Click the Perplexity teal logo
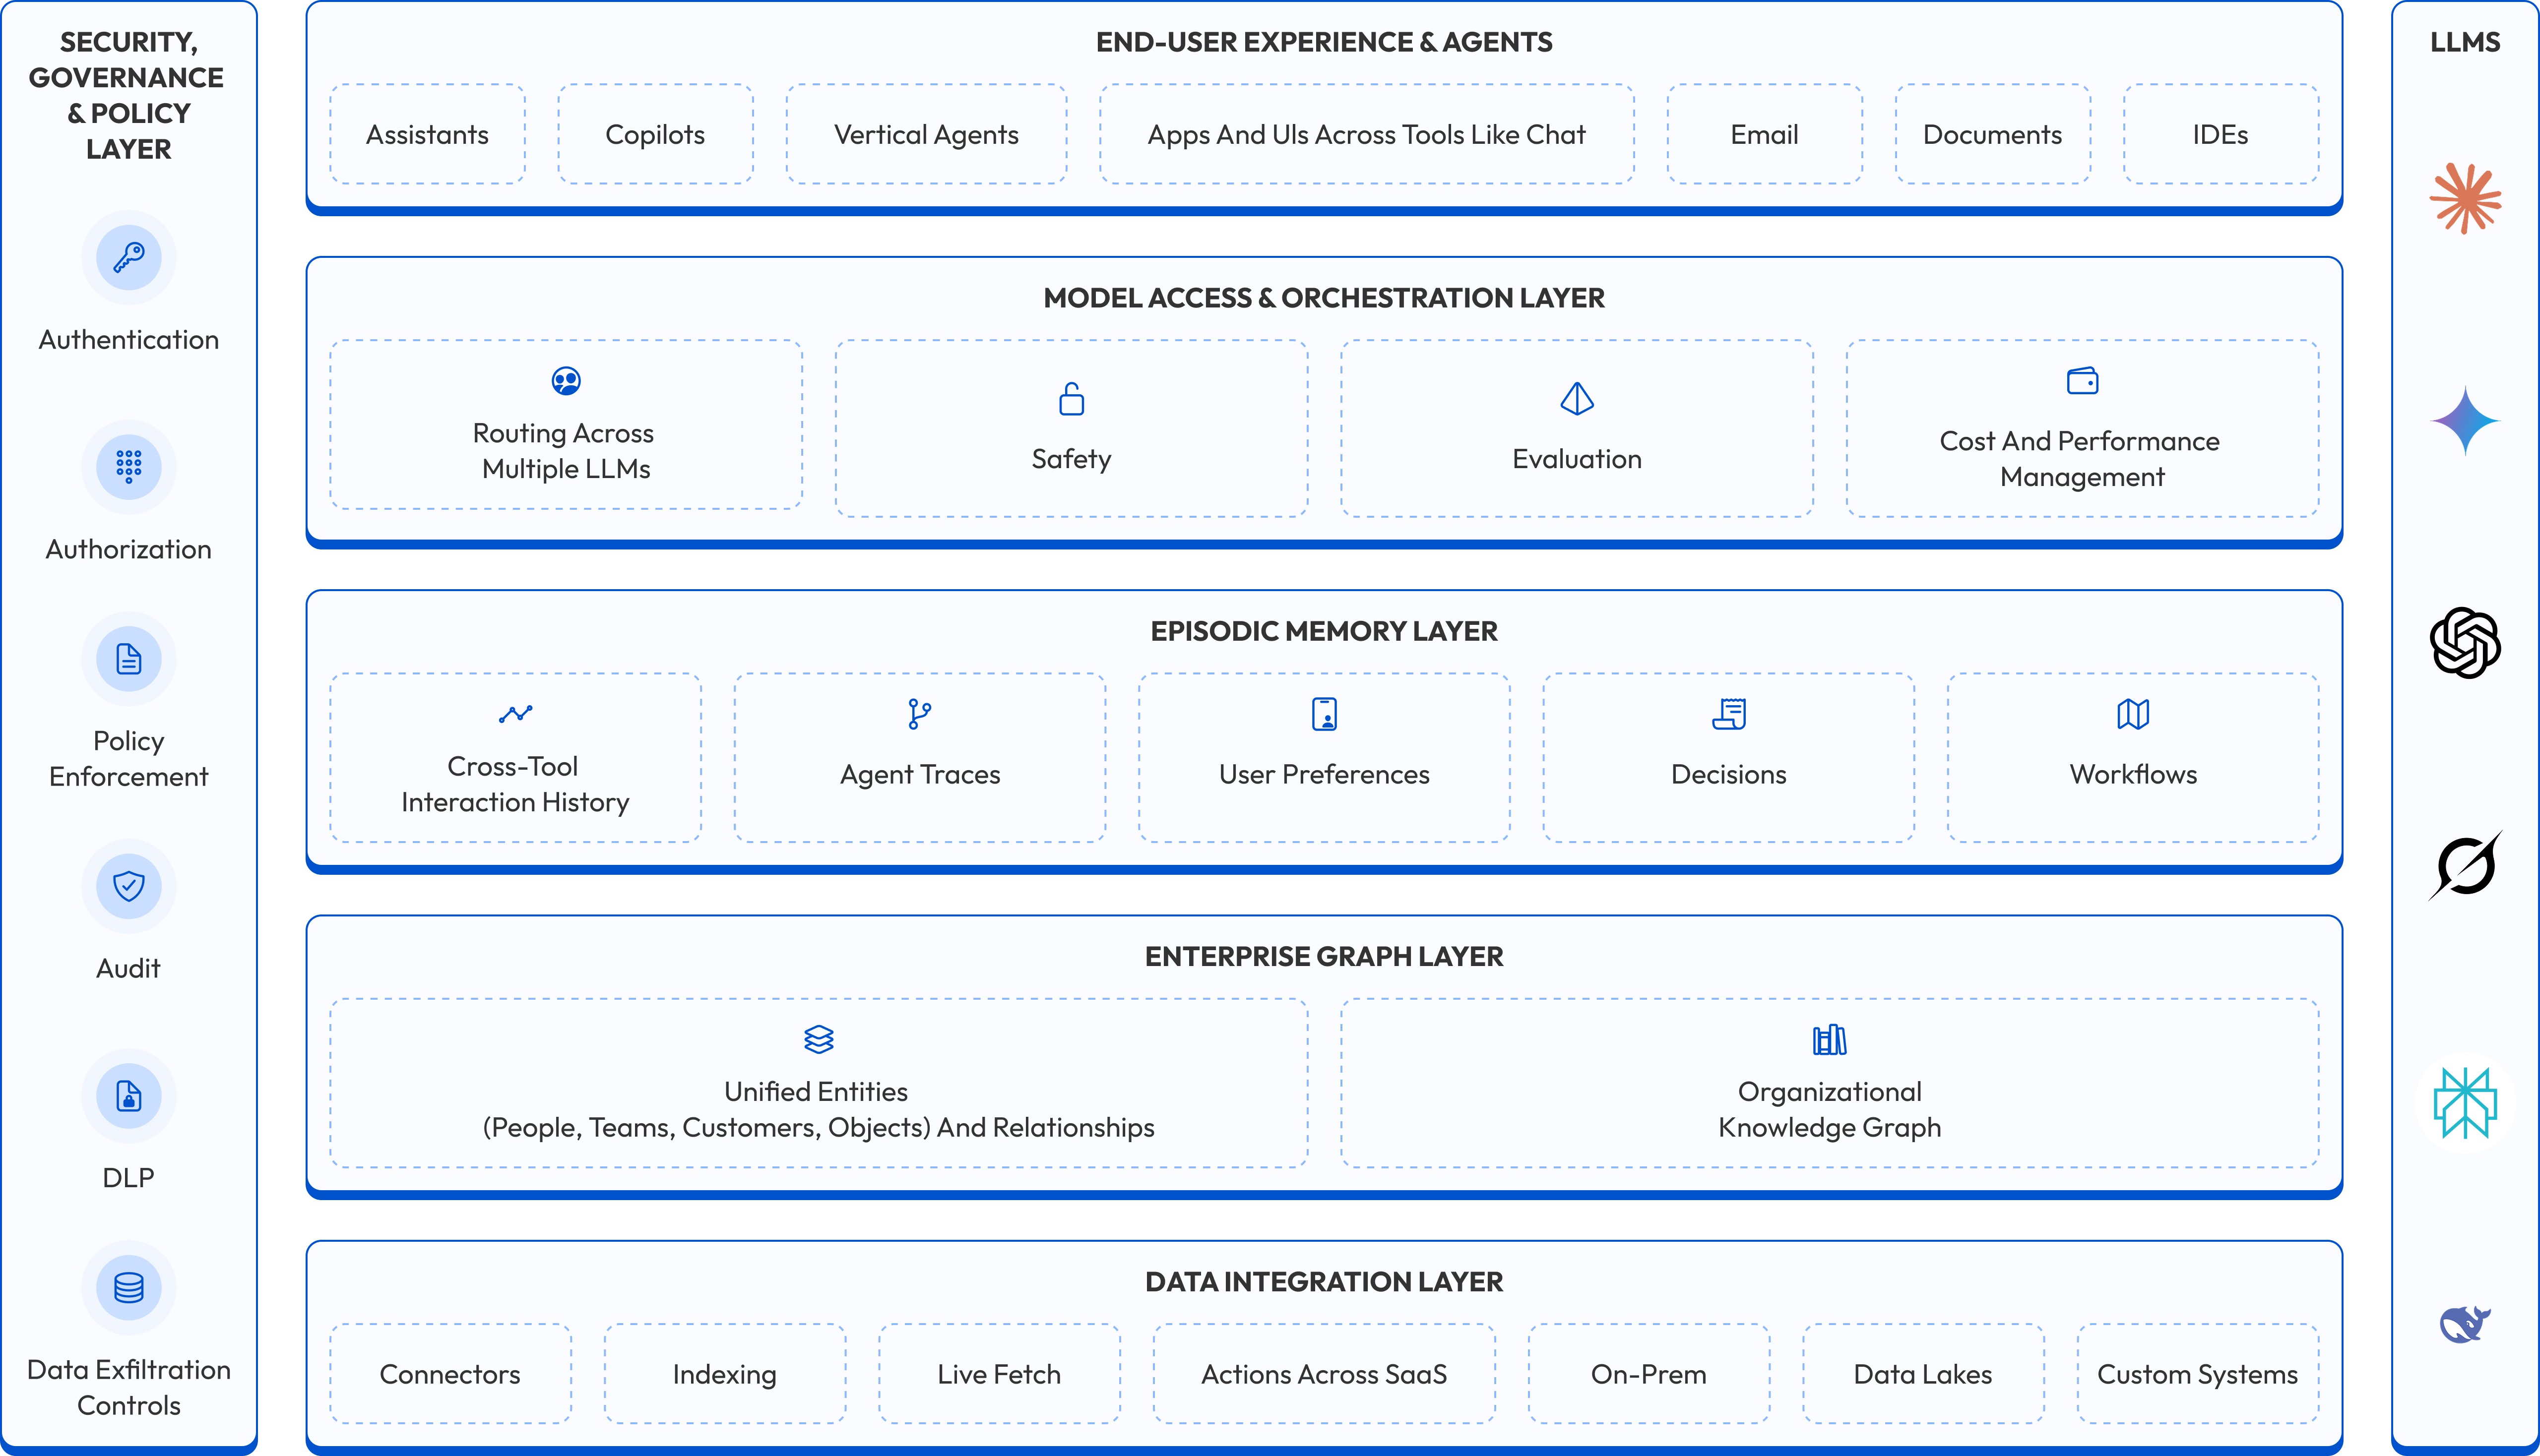The image size is (2540, 1456). pos(2465,1103)
